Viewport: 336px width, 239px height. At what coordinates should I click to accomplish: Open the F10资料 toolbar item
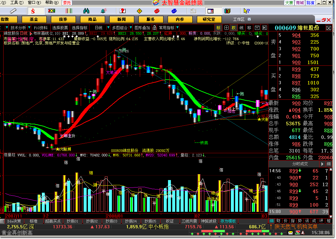tap(41, 28)
